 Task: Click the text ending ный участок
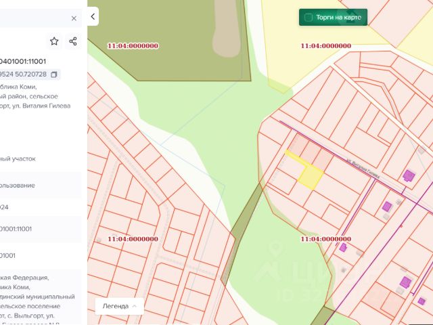click(x=18, y=159)
